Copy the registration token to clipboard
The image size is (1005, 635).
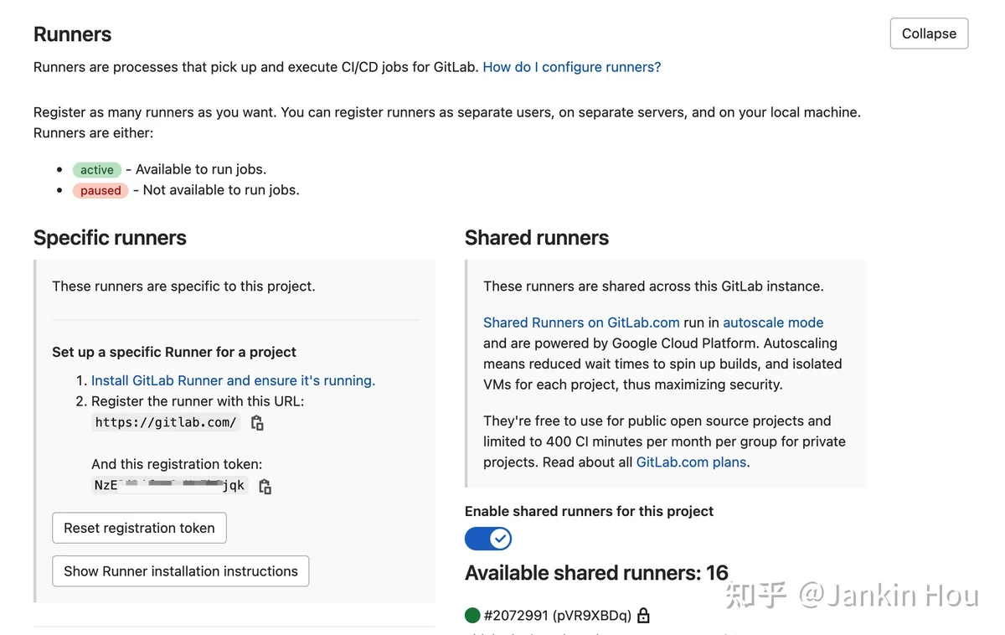coord(265,486)
